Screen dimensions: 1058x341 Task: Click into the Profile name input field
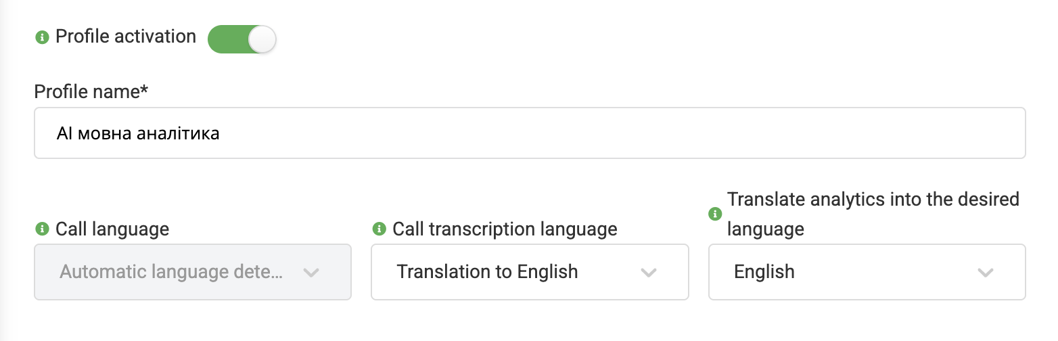529,133
